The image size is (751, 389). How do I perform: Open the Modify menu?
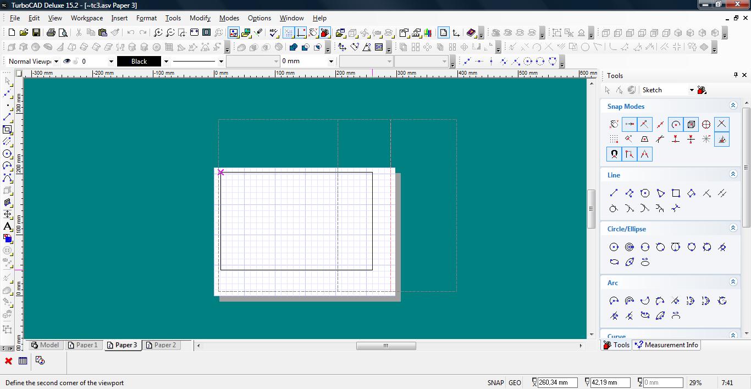tap(200, 18)
